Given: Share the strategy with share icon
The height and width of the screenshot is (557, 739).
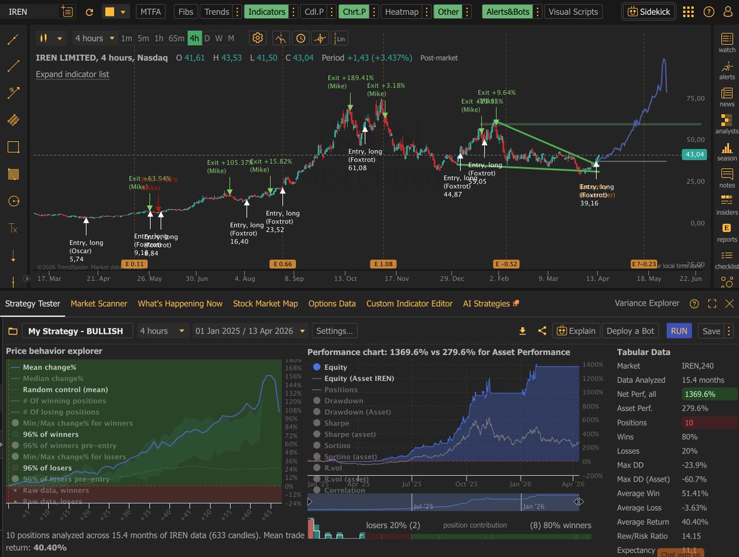Looking at the screenshot, I should (x=542, y=331).
